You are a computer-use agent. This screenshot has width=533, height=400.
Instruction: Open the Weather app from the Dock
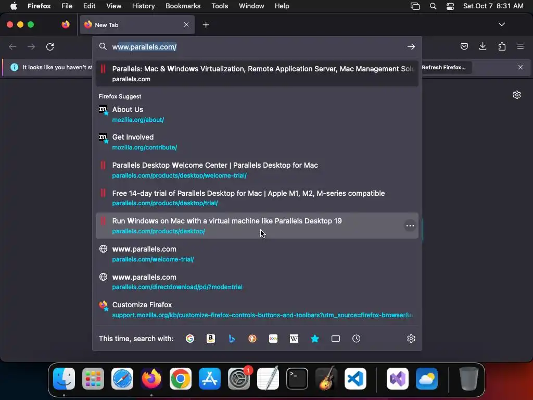pos(427,378)
